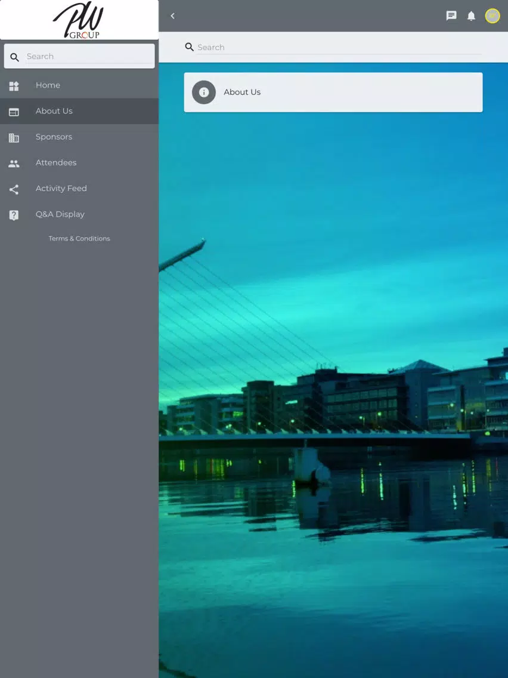The image size is (508, 678).
Task: Open the notifications bell
Action: (x=471, y=16)
